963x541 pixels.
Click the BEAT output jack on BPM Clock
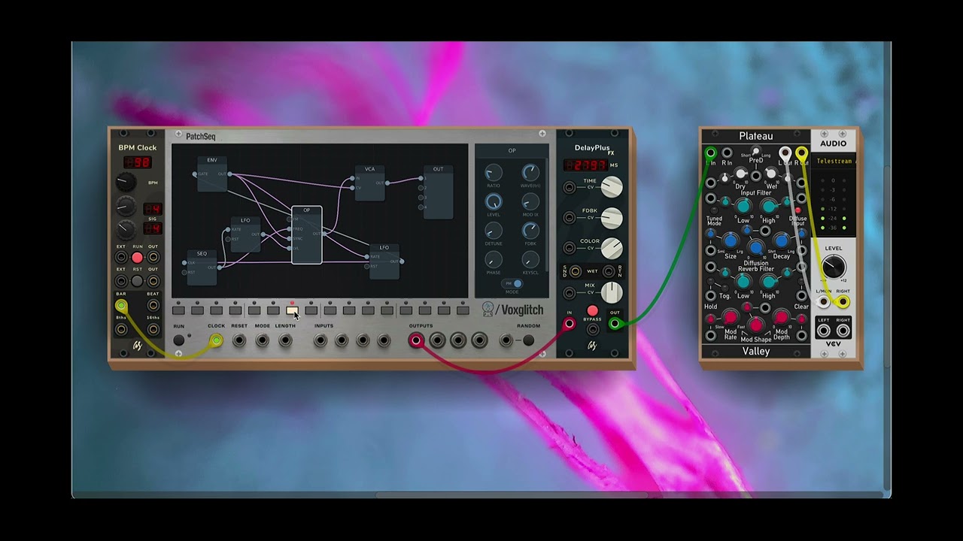point(153,305)
